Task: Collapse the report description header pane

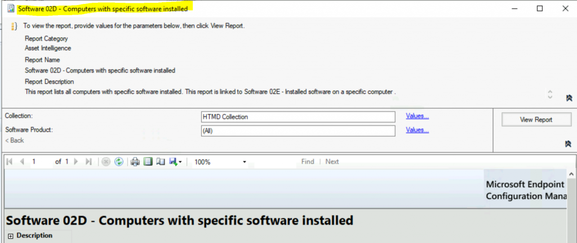Action: (569, 98)
